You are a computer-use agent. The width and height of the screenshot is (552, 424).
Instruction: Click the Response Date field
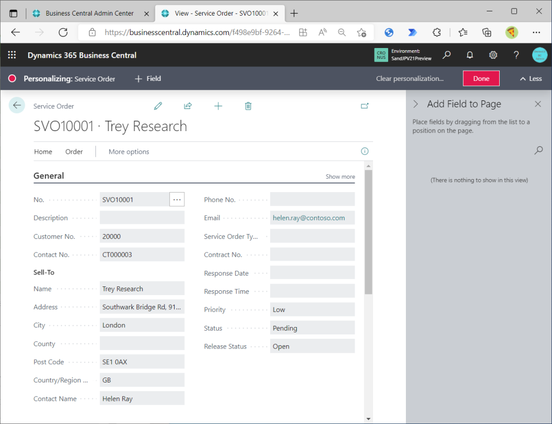312,272
